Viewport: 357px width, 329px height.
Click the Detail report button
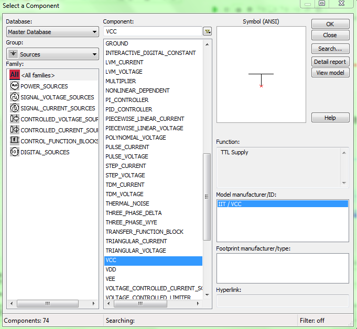tap(330, 62)
